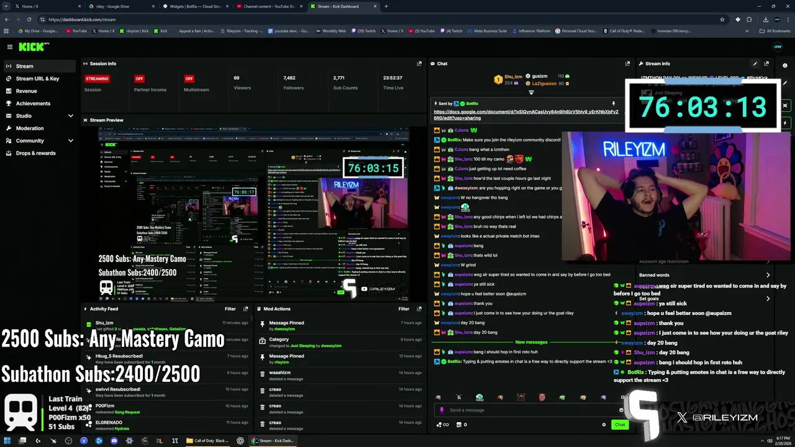The height and width of the screenshot is (447, 795).
Task: Expand Banned words setting
Action: click(704, 275)
